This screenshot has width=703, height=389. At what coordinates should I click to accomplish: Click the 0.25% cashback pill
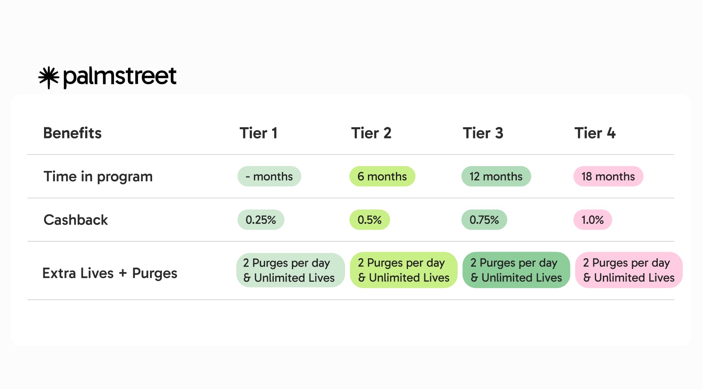[x=261, y=220]
